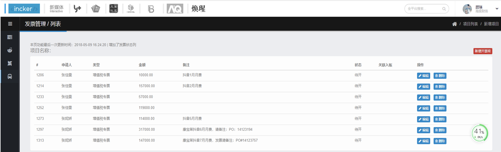Open 项目列表 breadcrumb link

coord(470,24)
